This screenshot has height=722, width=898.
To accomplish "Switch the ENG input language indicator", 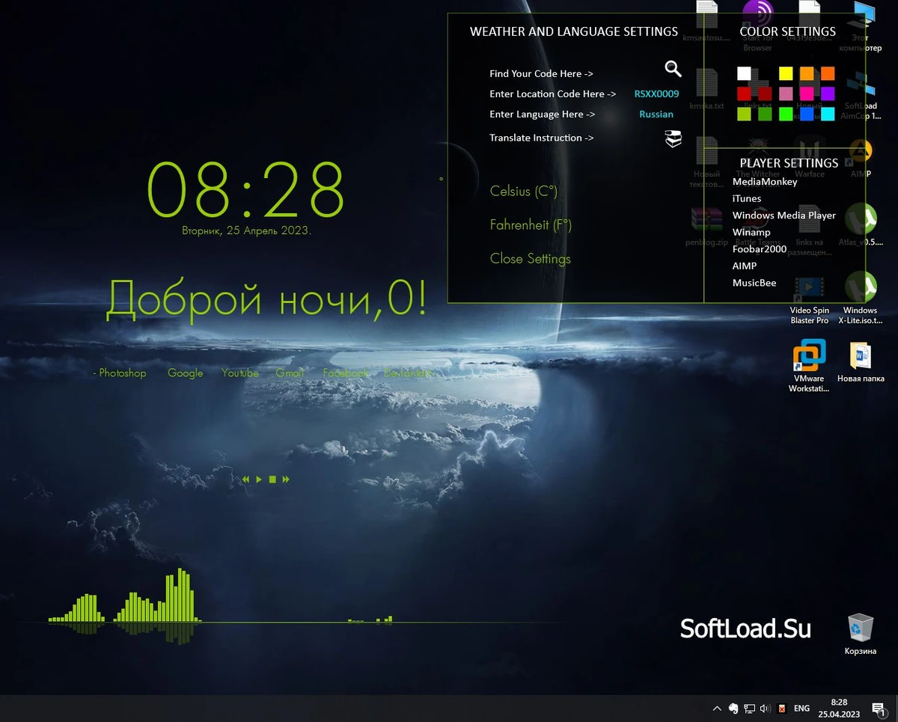I will (801, 708).
